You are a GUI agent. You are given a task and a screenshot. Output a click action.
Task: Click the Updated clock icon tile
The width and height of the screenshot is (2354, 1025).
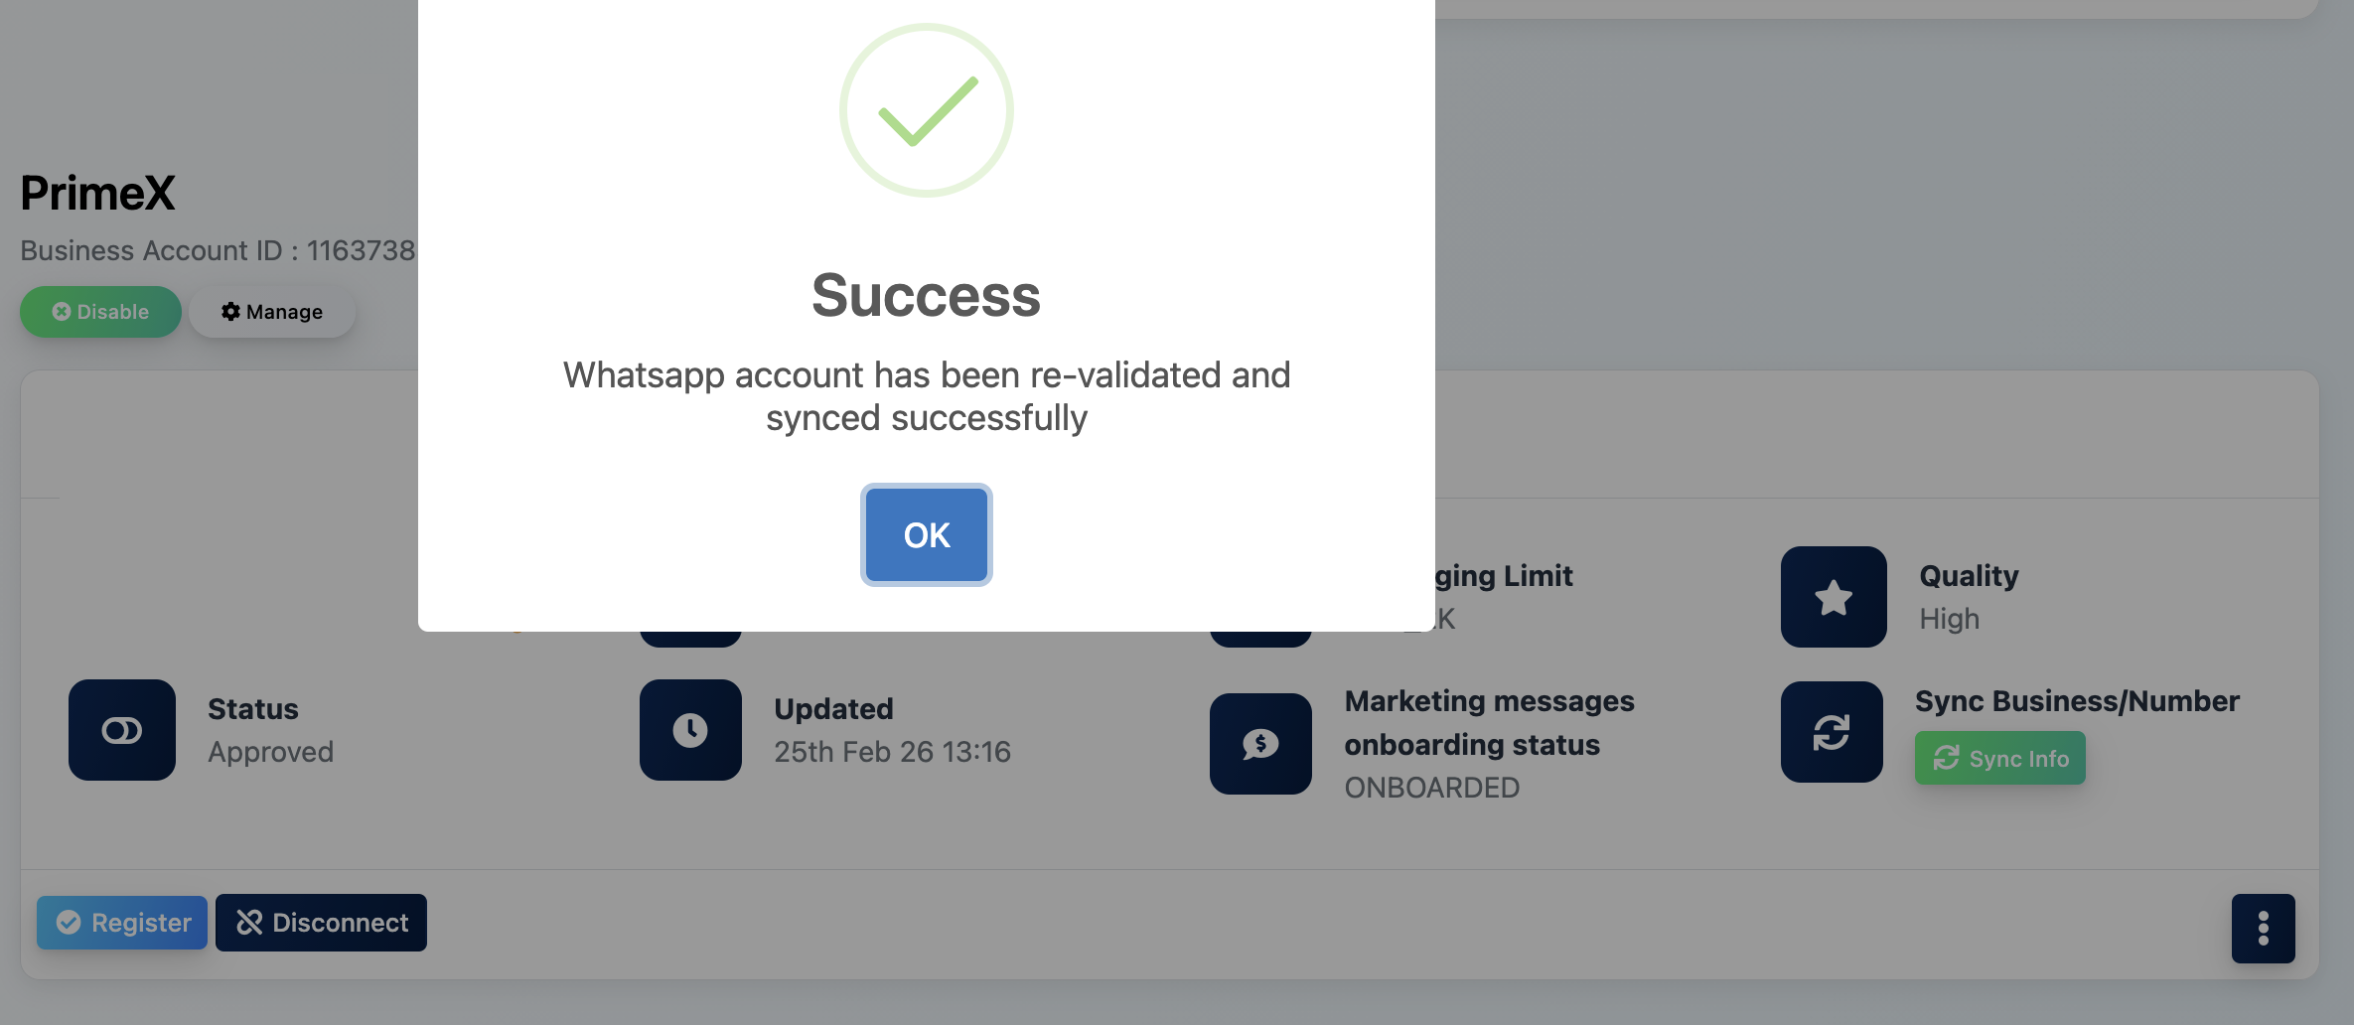tap(690, 730)
